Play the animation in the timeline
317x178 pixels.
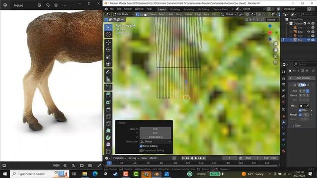pyautogui.click(x=196, y=158)
